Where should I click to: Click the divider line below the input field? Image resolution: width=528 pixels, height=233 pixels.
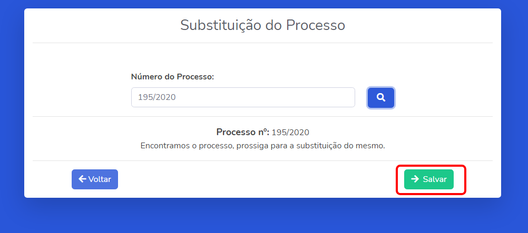coord(262,117)
